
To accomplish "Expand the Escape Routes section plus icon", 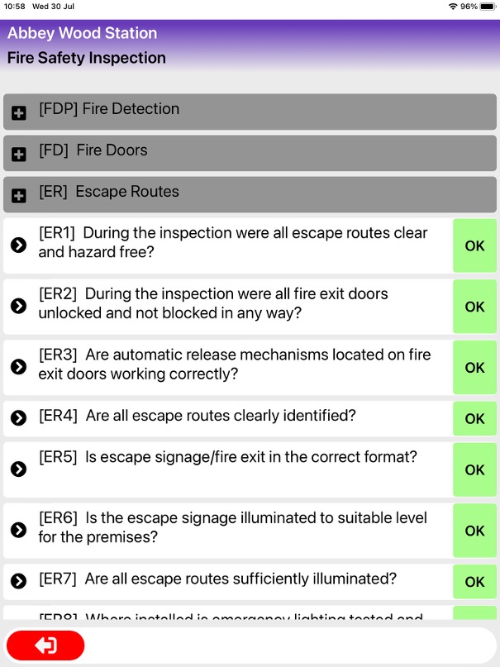I will click(19, 196).
